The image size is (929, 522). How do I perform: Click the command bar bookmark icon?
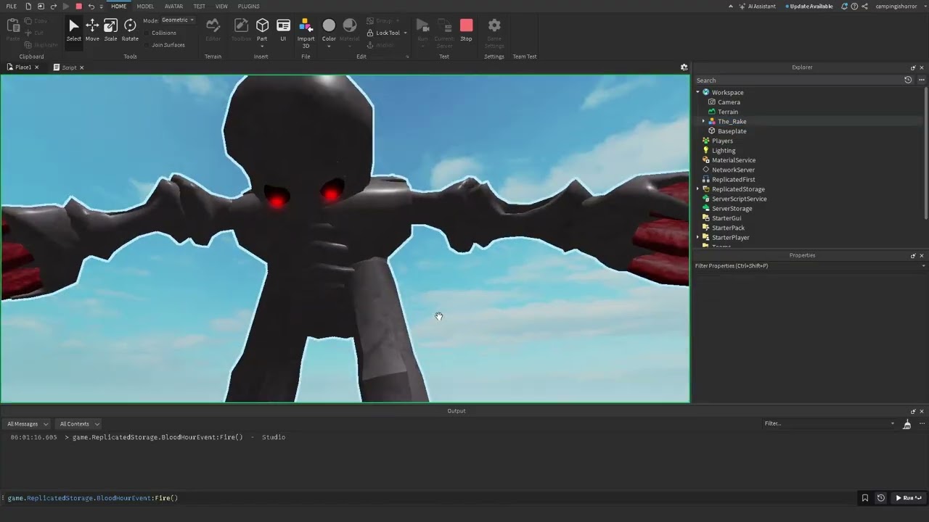[x=864, y=498]
